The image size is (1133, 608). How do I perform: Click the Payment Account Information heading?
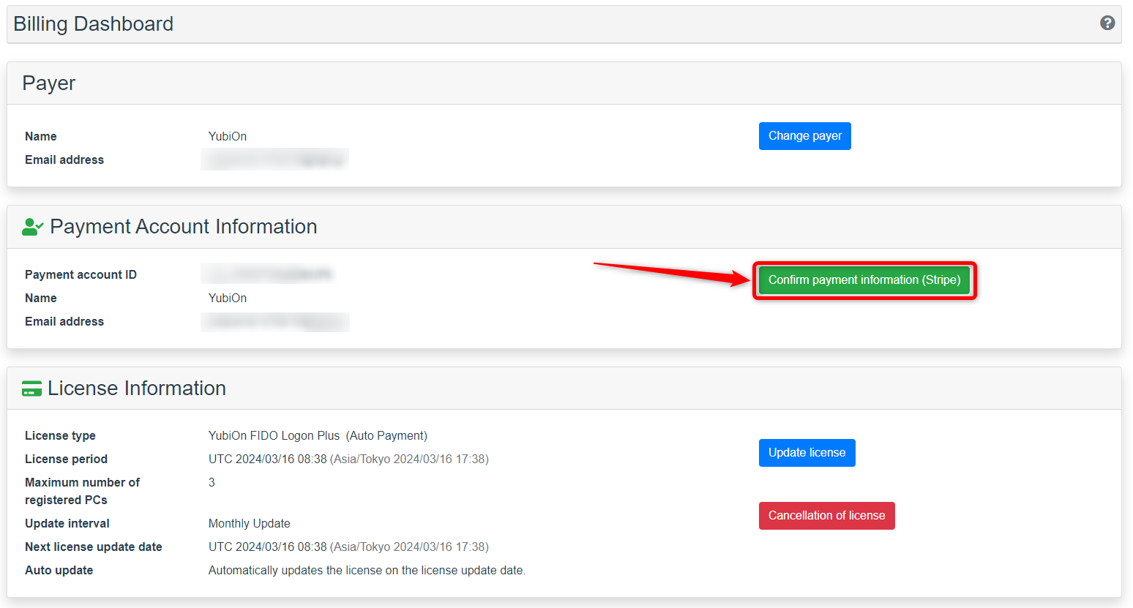click(183, 227)
